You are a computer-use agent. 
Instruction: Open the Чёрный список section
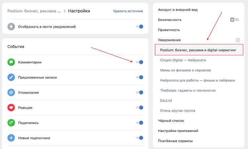point(171,121)
